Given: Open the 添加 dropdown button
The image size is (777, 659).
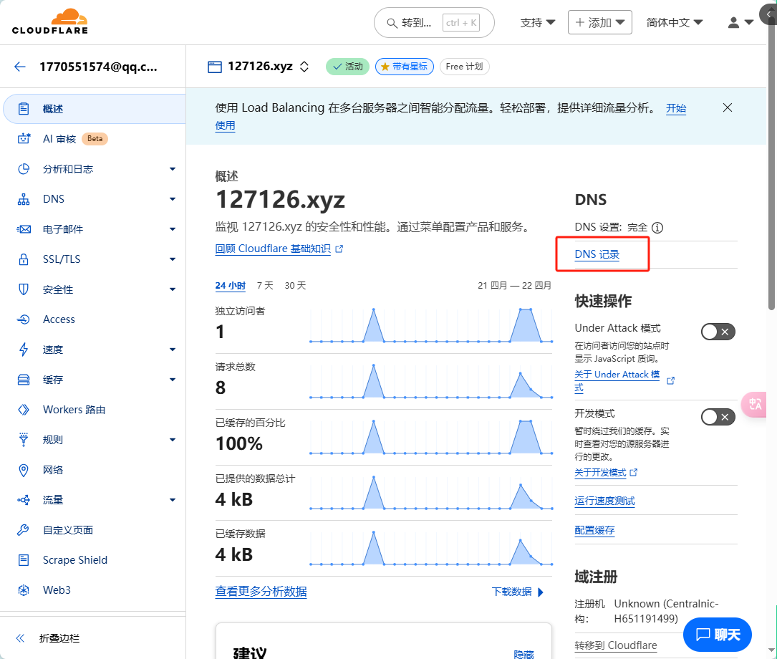Looking at the screenshot, I should tap(599, 22).
